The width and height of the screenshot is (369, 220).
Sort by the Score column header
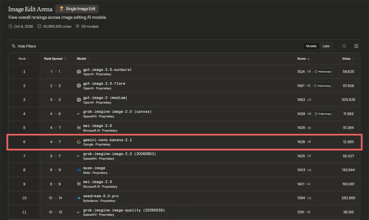(x=303, y=58)
